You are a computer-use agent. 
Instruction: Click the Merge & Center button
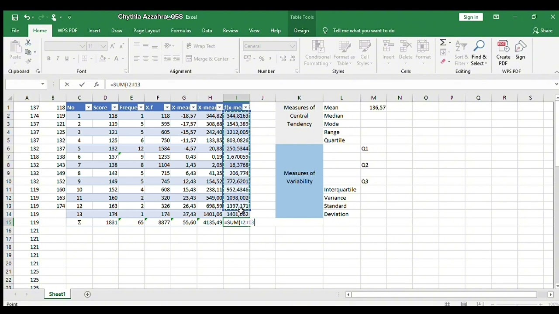coord(207,59)
